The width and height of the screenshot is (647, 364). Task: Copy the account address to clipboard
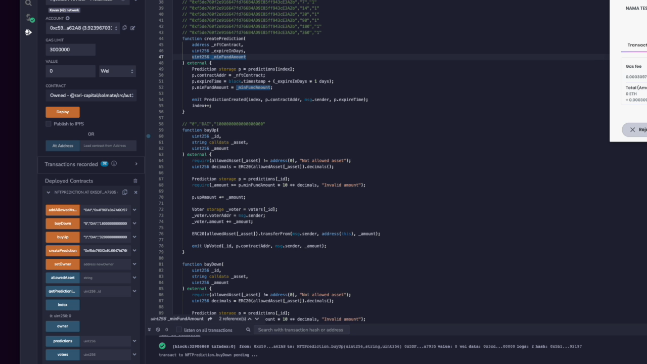[125, 28]
